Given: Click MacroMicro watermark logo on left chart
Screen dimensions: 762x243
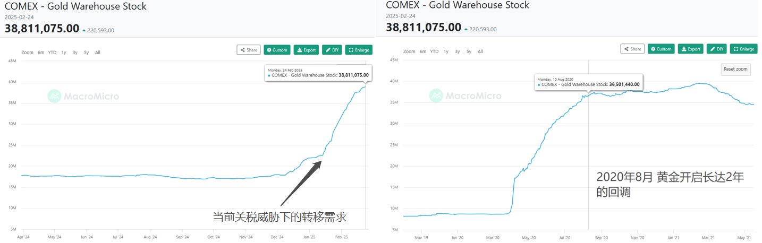Looking at the screenshot, I should point(83,96).
